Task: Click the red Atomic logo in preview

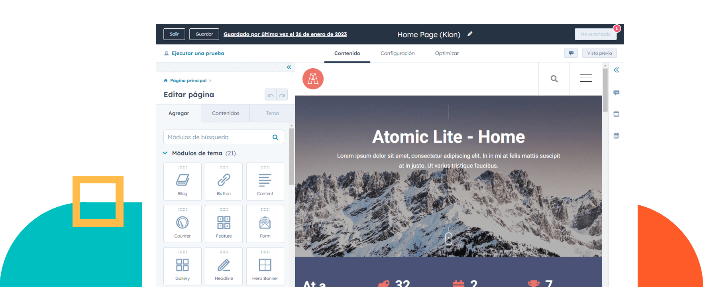Action: [313, 79]
